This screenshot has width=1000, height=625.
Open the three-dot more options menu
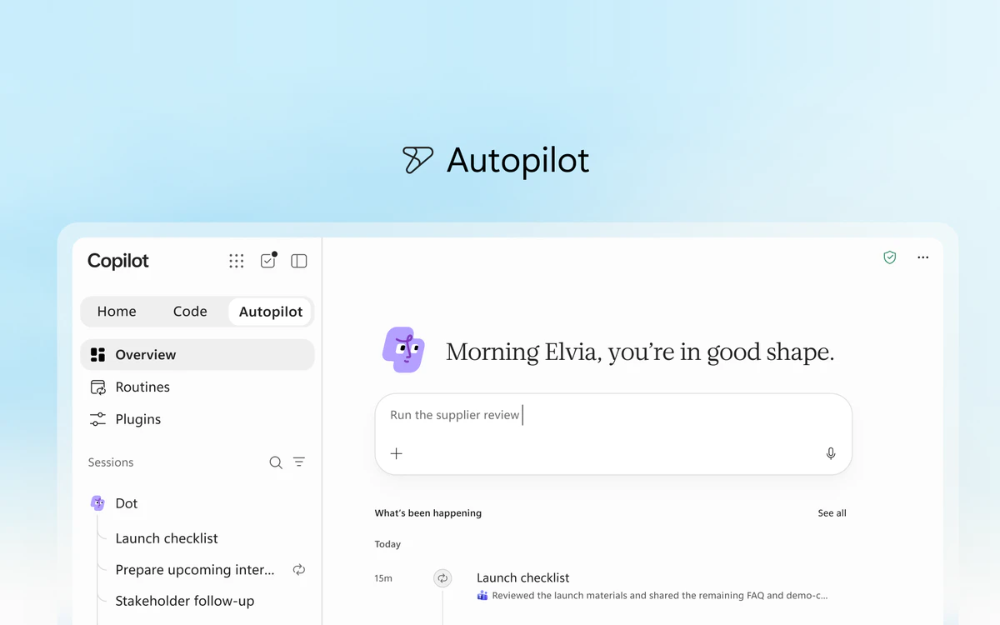pos(922,257)
